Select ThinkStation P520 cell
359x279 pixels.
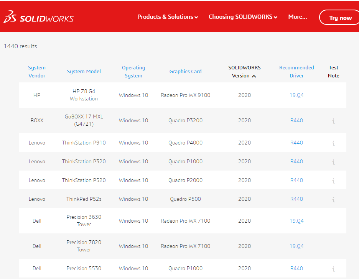[x=84, y=180]
